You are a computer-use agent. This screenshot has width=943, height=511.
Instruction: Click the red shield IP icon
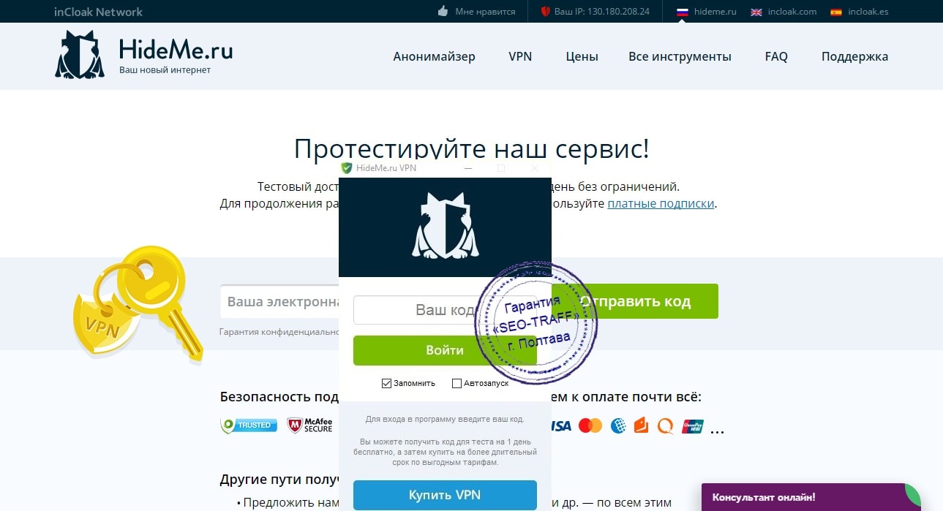(545, 12)
